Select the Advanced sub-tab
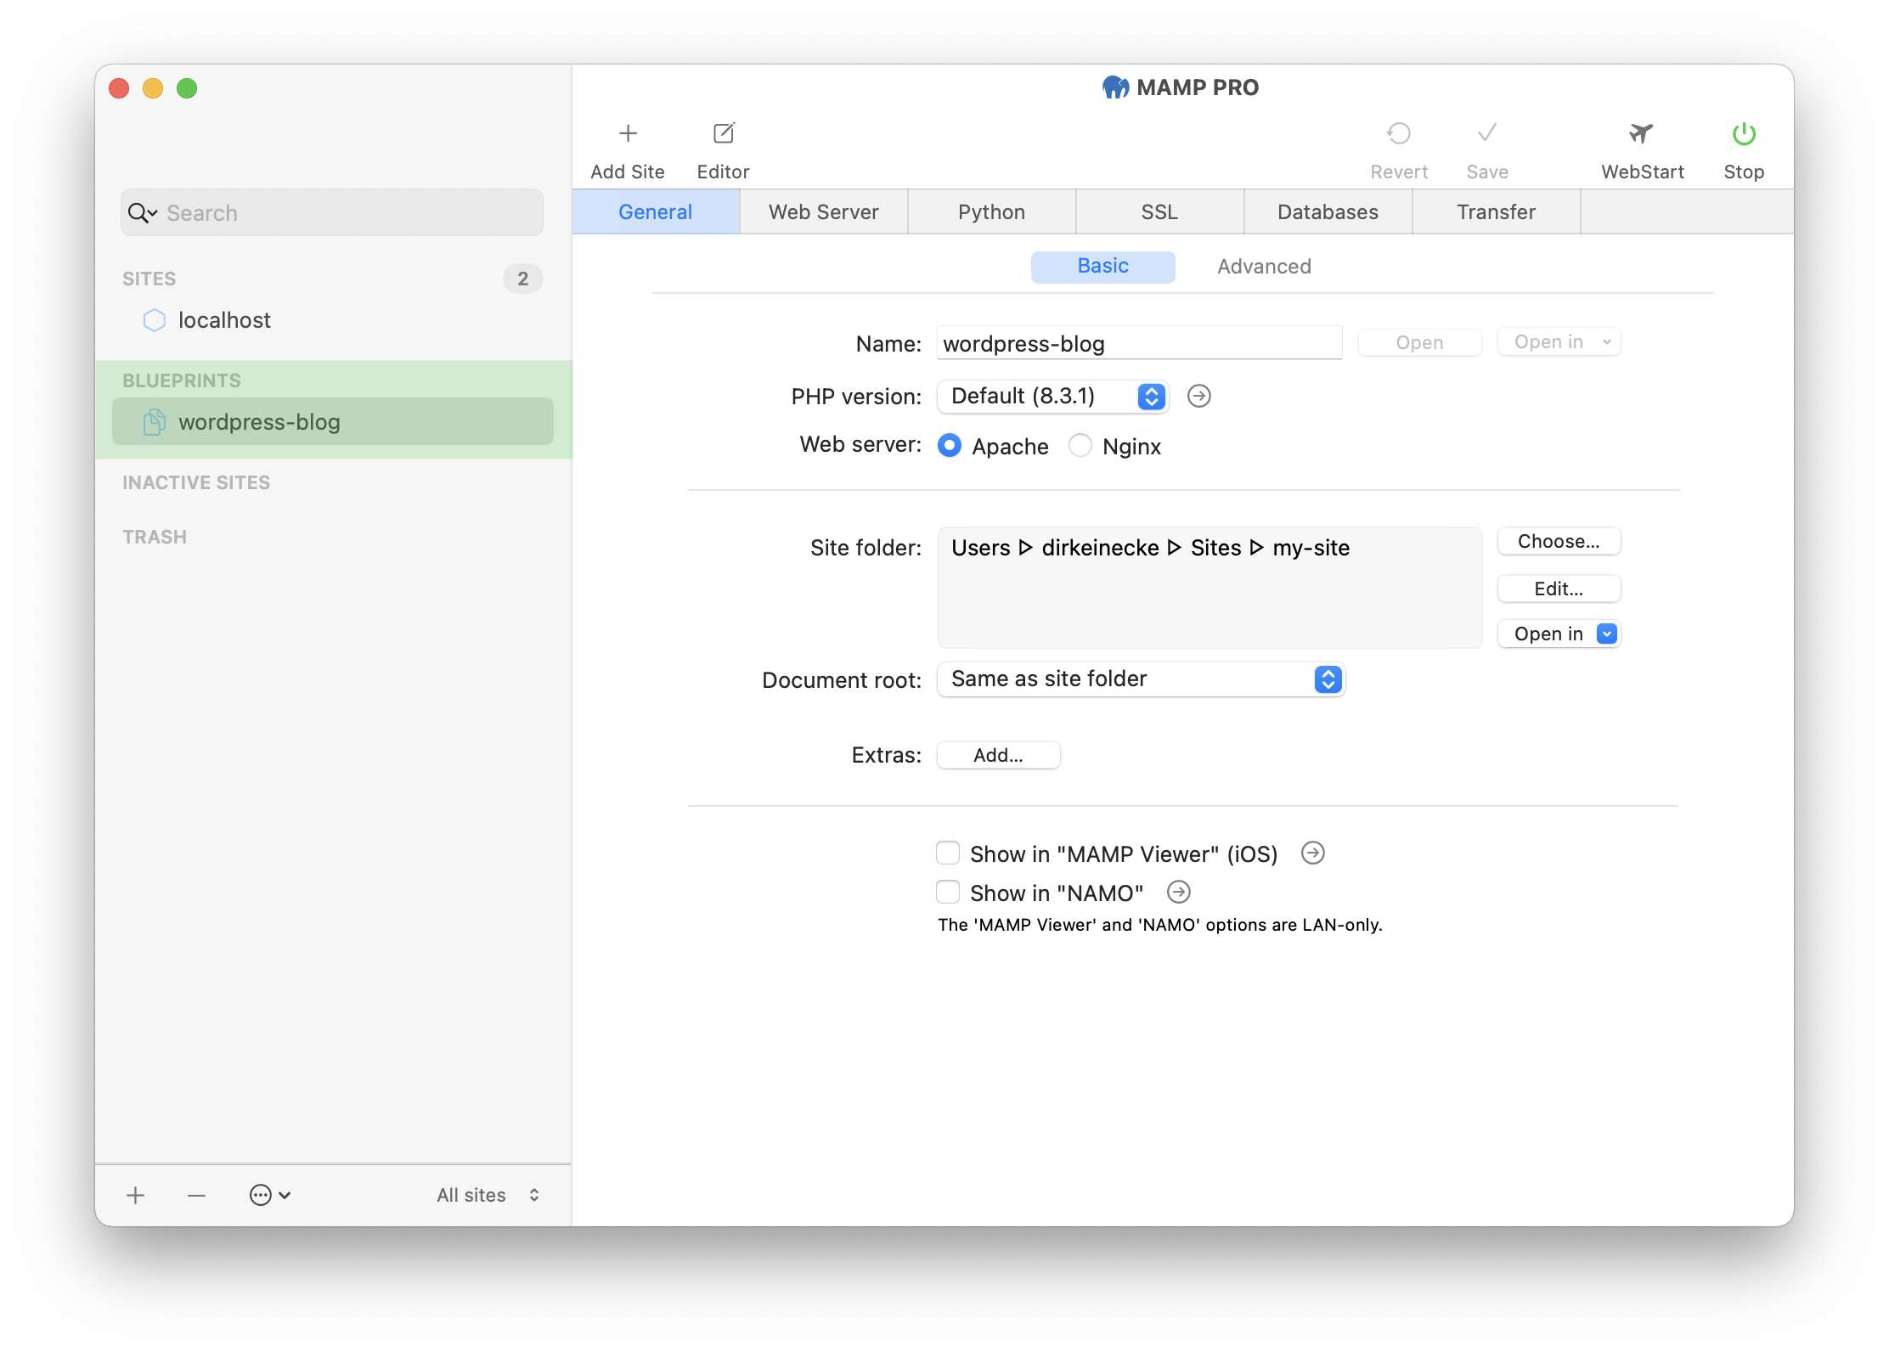 [x=1265, y=267]
